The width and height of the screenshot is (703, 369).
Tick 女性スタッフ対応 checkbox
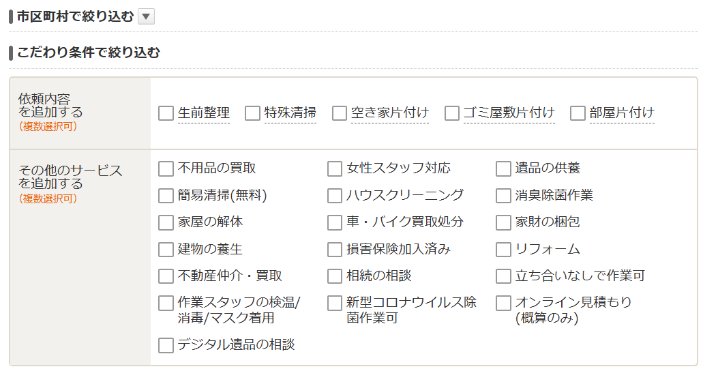pos(335,168)
